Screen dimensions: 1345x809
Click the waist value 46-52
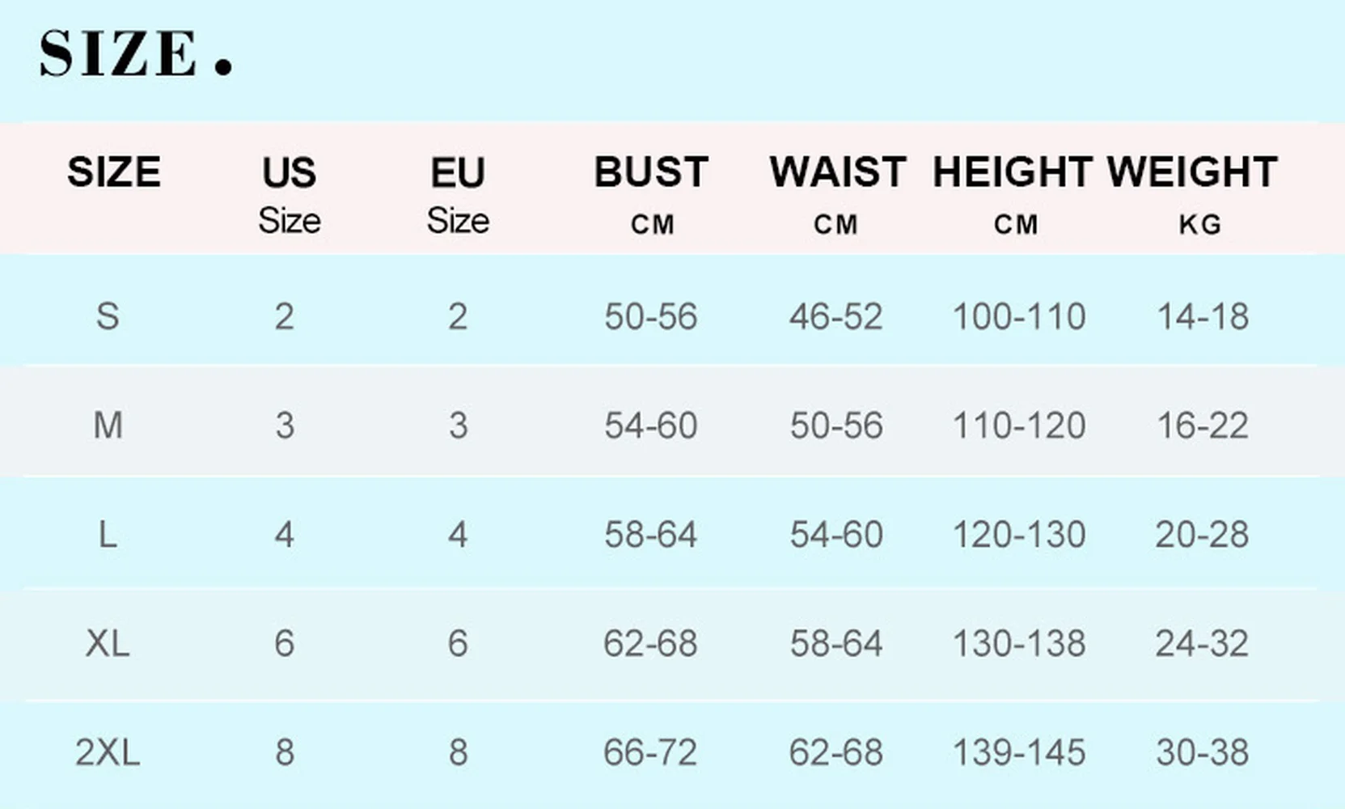coord(836,316)
